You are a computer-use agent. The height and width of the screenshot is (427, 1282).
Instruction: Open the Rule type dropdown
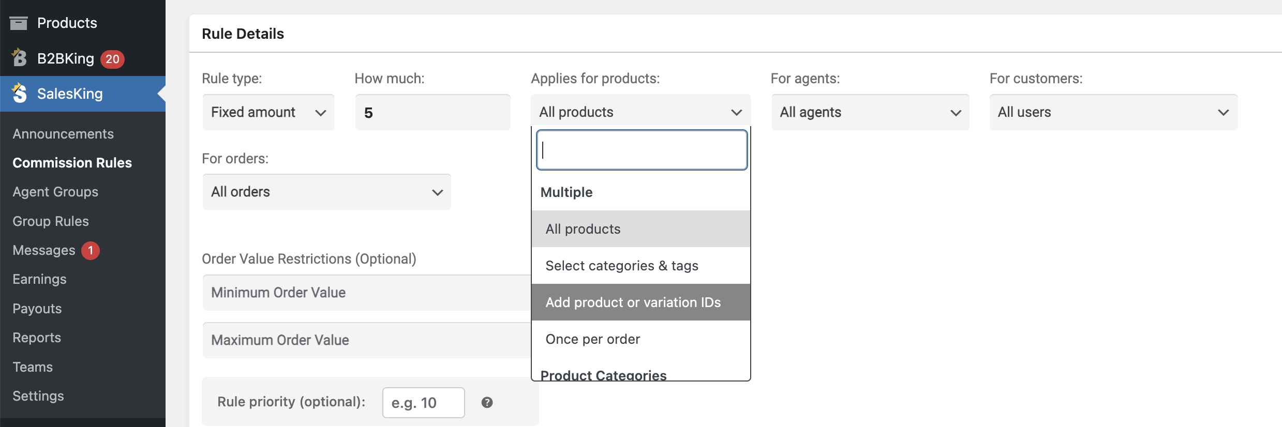pos(269,112)
